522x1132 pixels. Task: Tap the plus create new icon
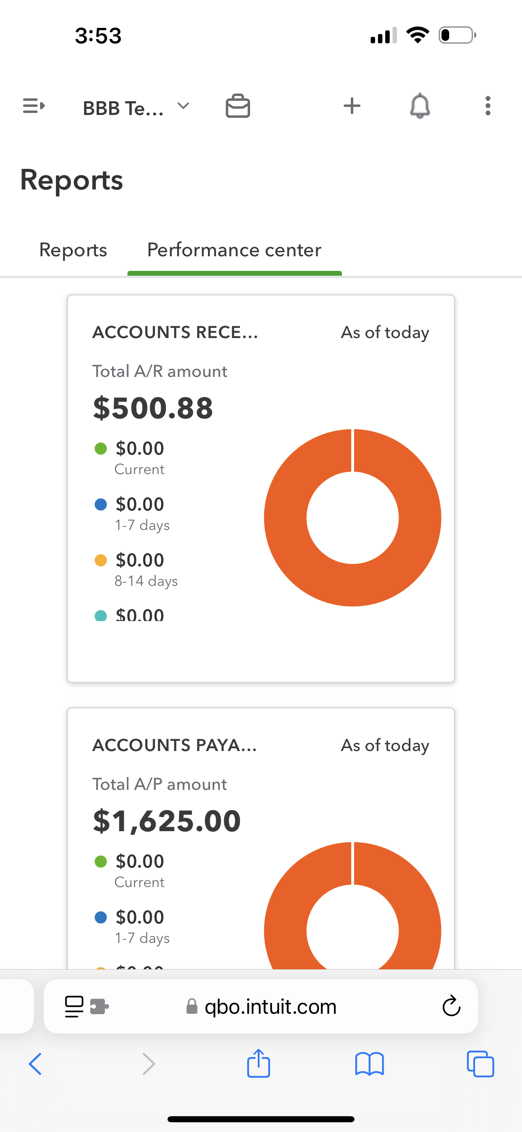pos(352,106)
